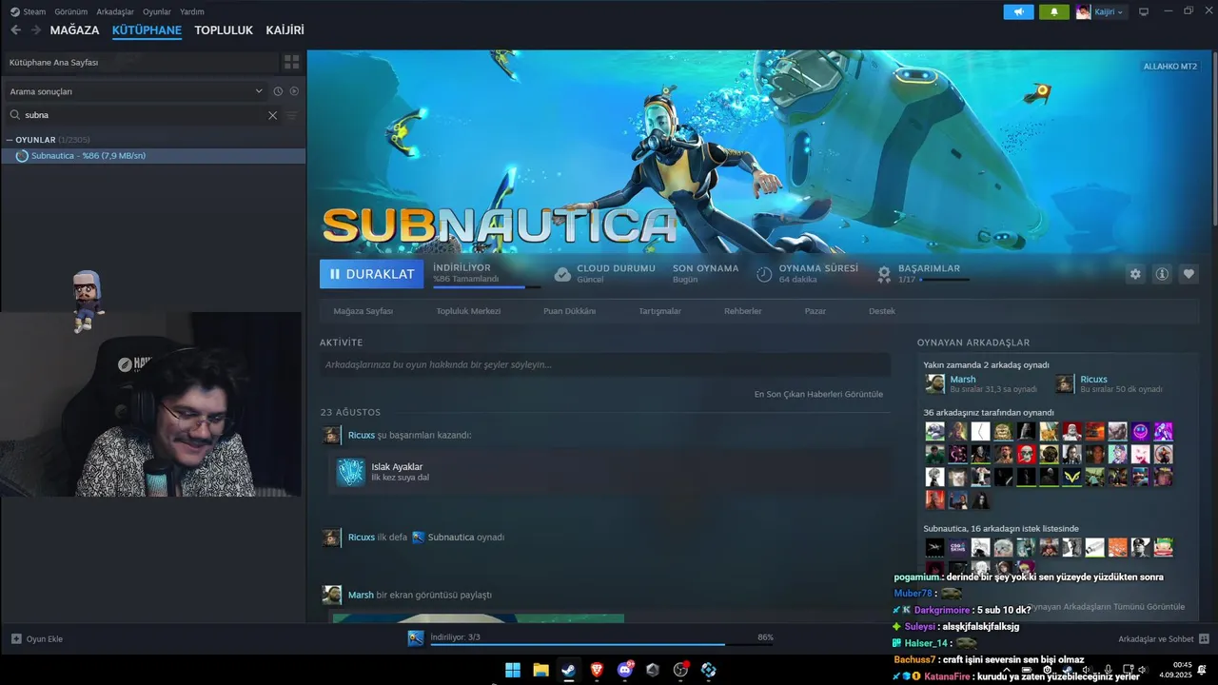The width and height of the screenshot is (1218, 685).
Task: Show ready-to-play games filter icon
Action: [294, 91]
